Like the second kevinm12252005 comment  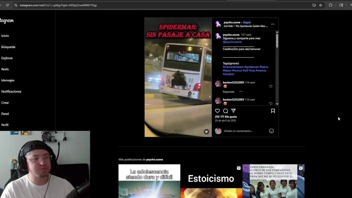[x=271, y=103]
